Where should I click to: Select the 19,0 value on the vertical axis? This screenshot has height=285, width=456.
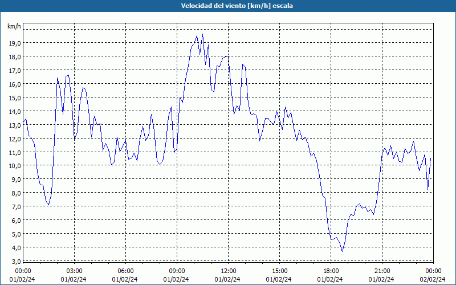click(15, 43)
